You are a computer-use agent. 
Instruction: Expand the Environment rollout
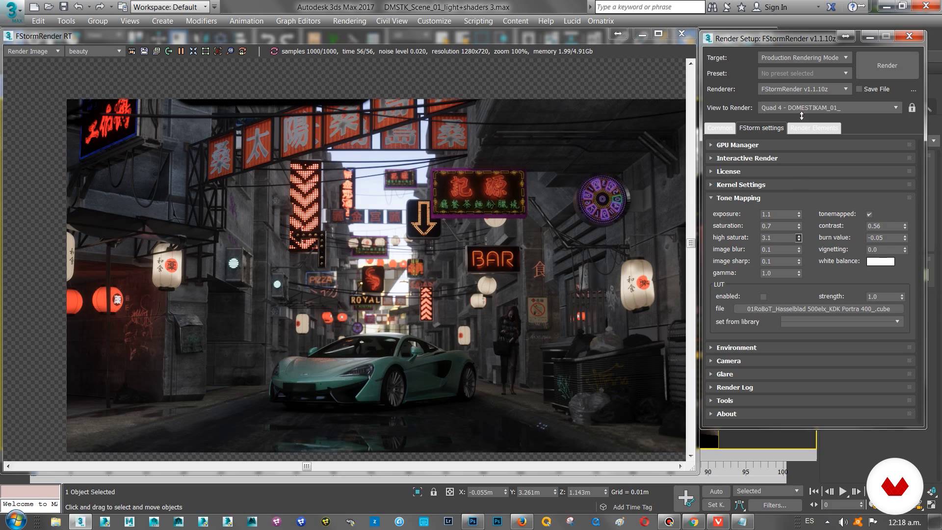(811, 348)
